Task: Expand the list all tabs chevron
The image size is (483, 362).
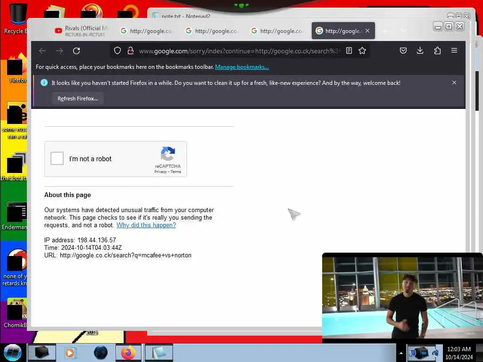Action: pyautogui.click(x=404, y=31)
